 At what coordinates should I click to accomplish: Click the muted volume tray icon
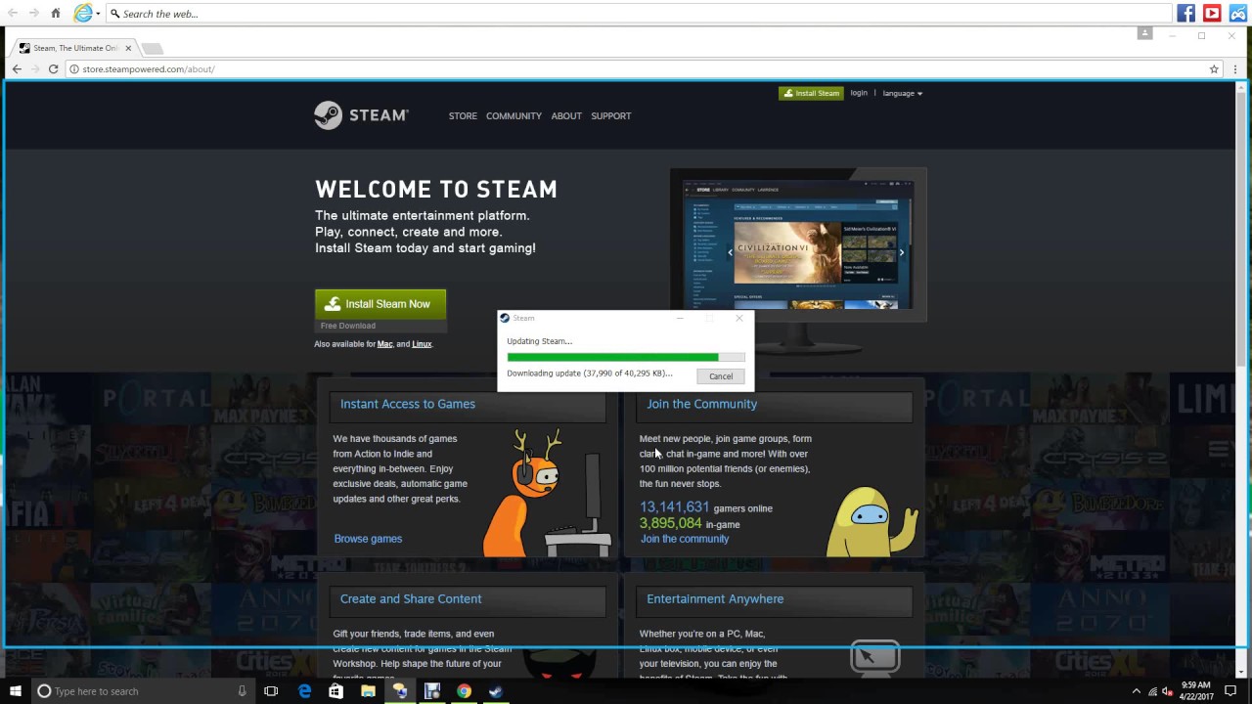[1168, 691]
